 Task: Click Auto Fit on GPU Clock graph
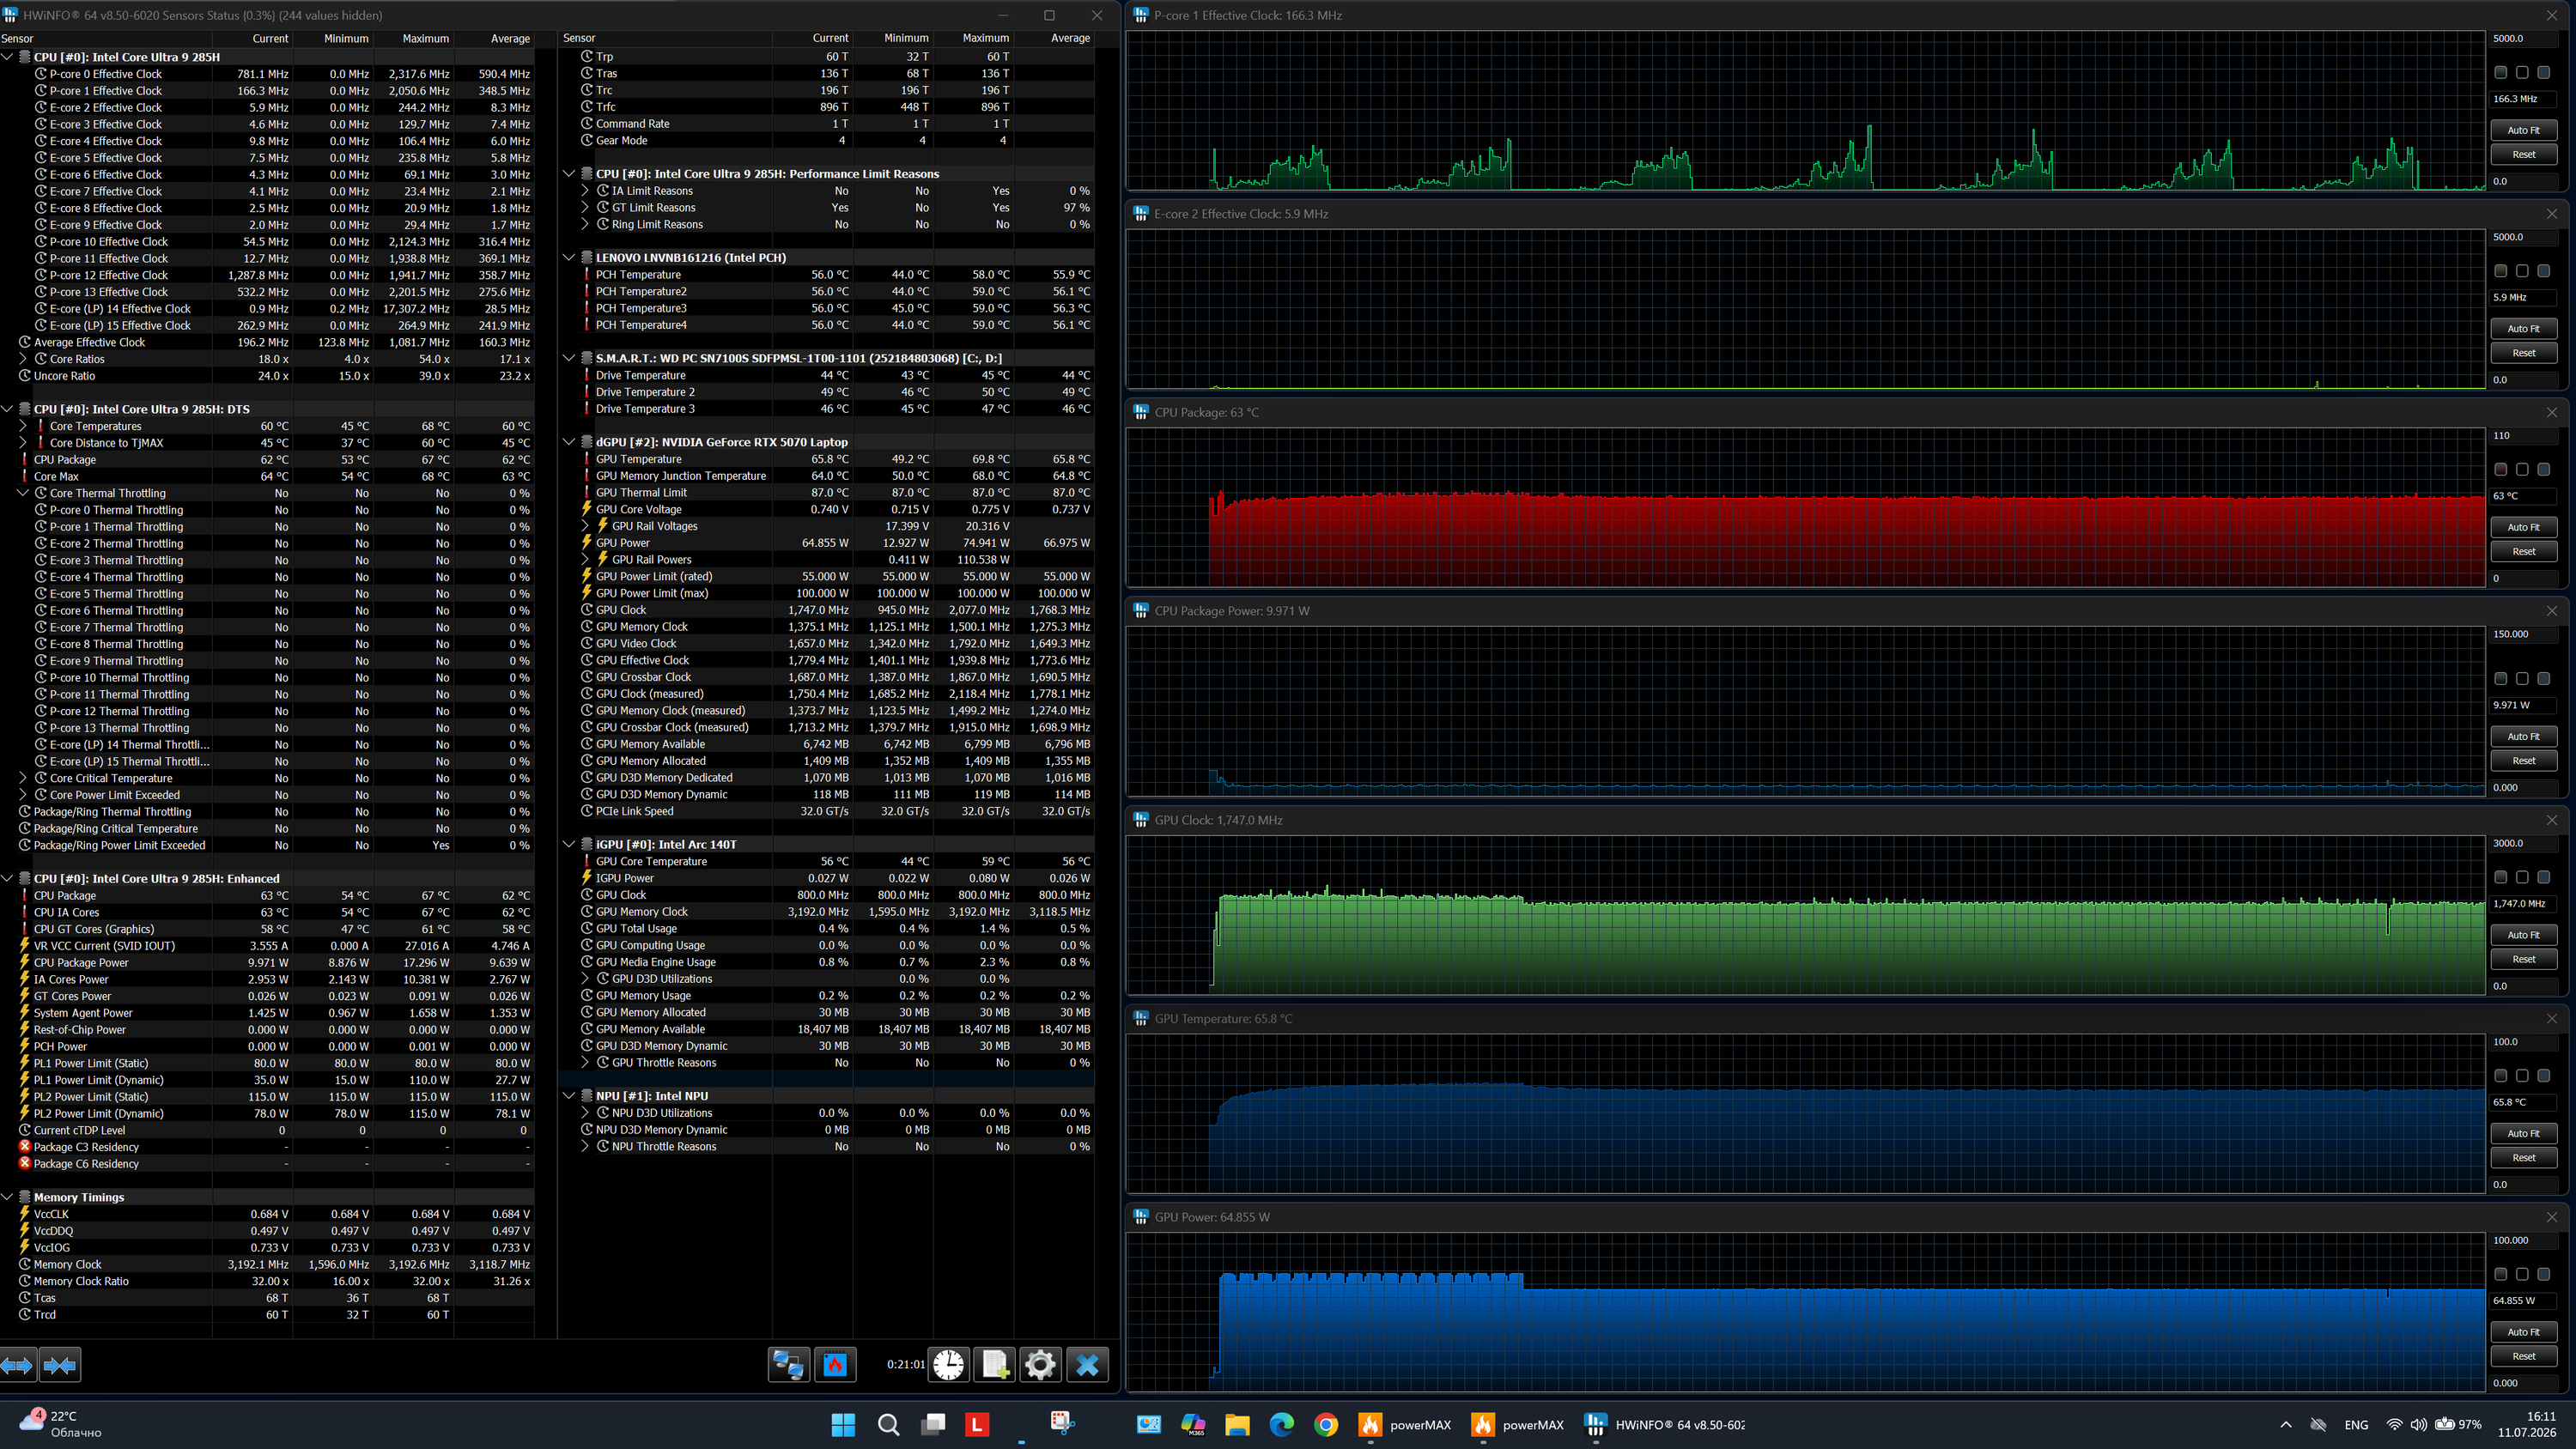coord(2523,935)
